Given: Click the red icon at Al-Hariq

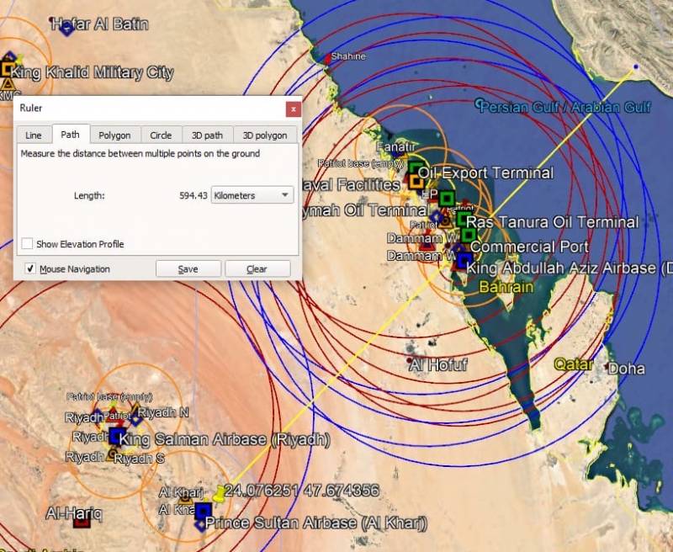Looking at the screenshot, I should click(82, 522).
